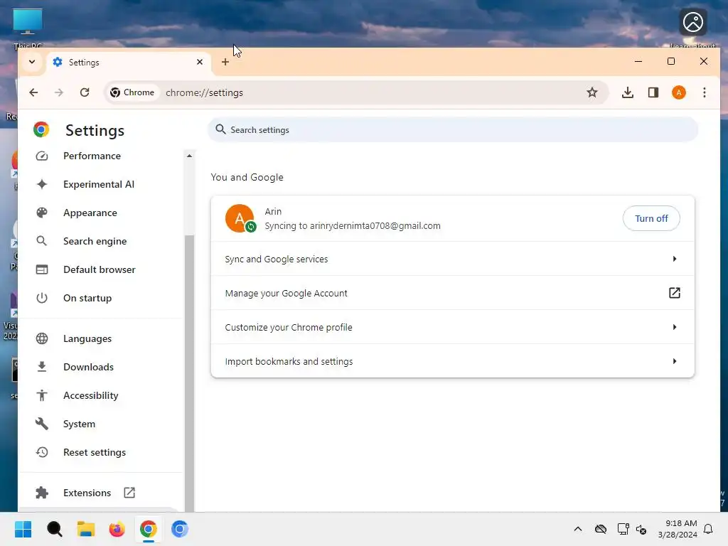Go back to previous page

click(33, 92)
